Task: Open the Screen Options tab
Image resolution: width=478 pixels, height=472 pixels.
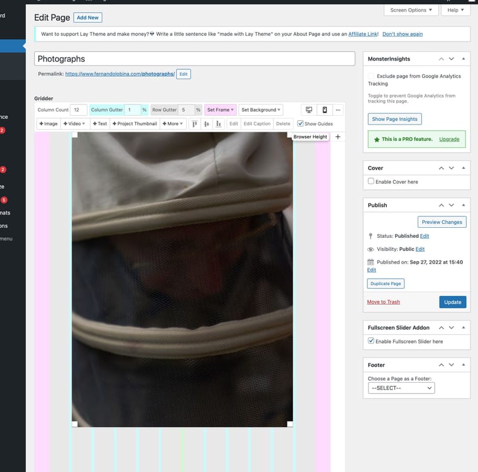Action: tap(411, 10)
